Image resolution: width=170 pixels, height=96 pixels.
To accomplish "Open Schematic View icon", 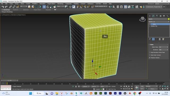I will [x=133, y=7].
